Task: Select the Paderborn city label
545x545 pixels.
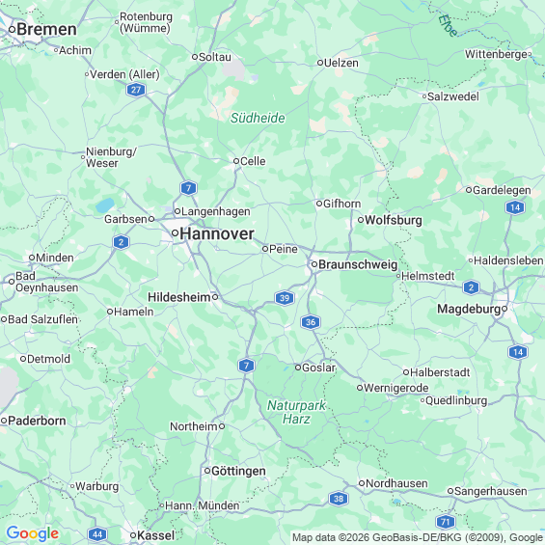Action: [37, 421]
